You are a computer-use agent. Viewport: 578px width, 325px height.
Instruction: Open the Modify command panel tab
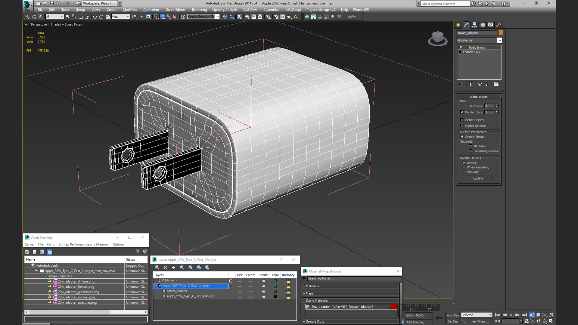tap(466, 25)
